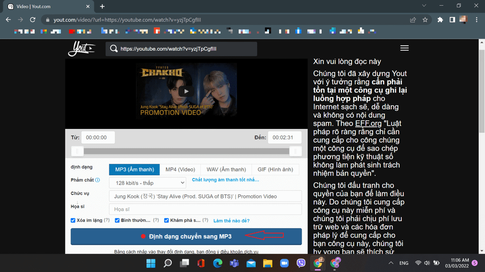485x272 pixels.
Task: Click the help (?) next to Bình thường
Action: 156,220
